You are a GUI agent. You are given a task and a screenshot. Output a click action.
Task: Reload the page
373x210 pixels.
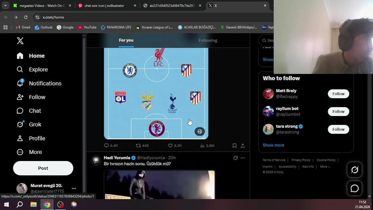[26, 17]
